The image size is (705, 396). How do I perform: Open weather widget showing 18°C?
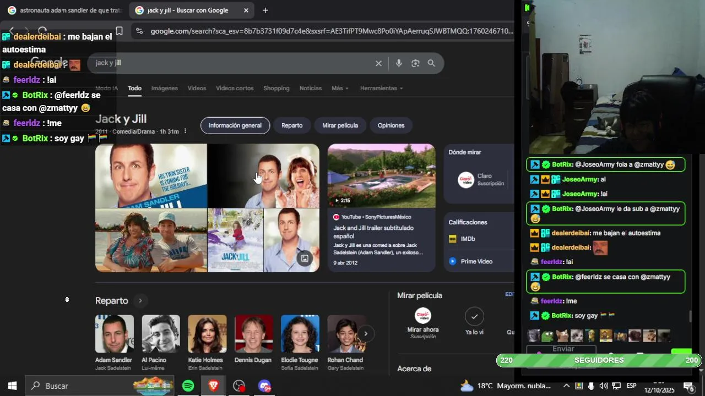pos(505,386)
